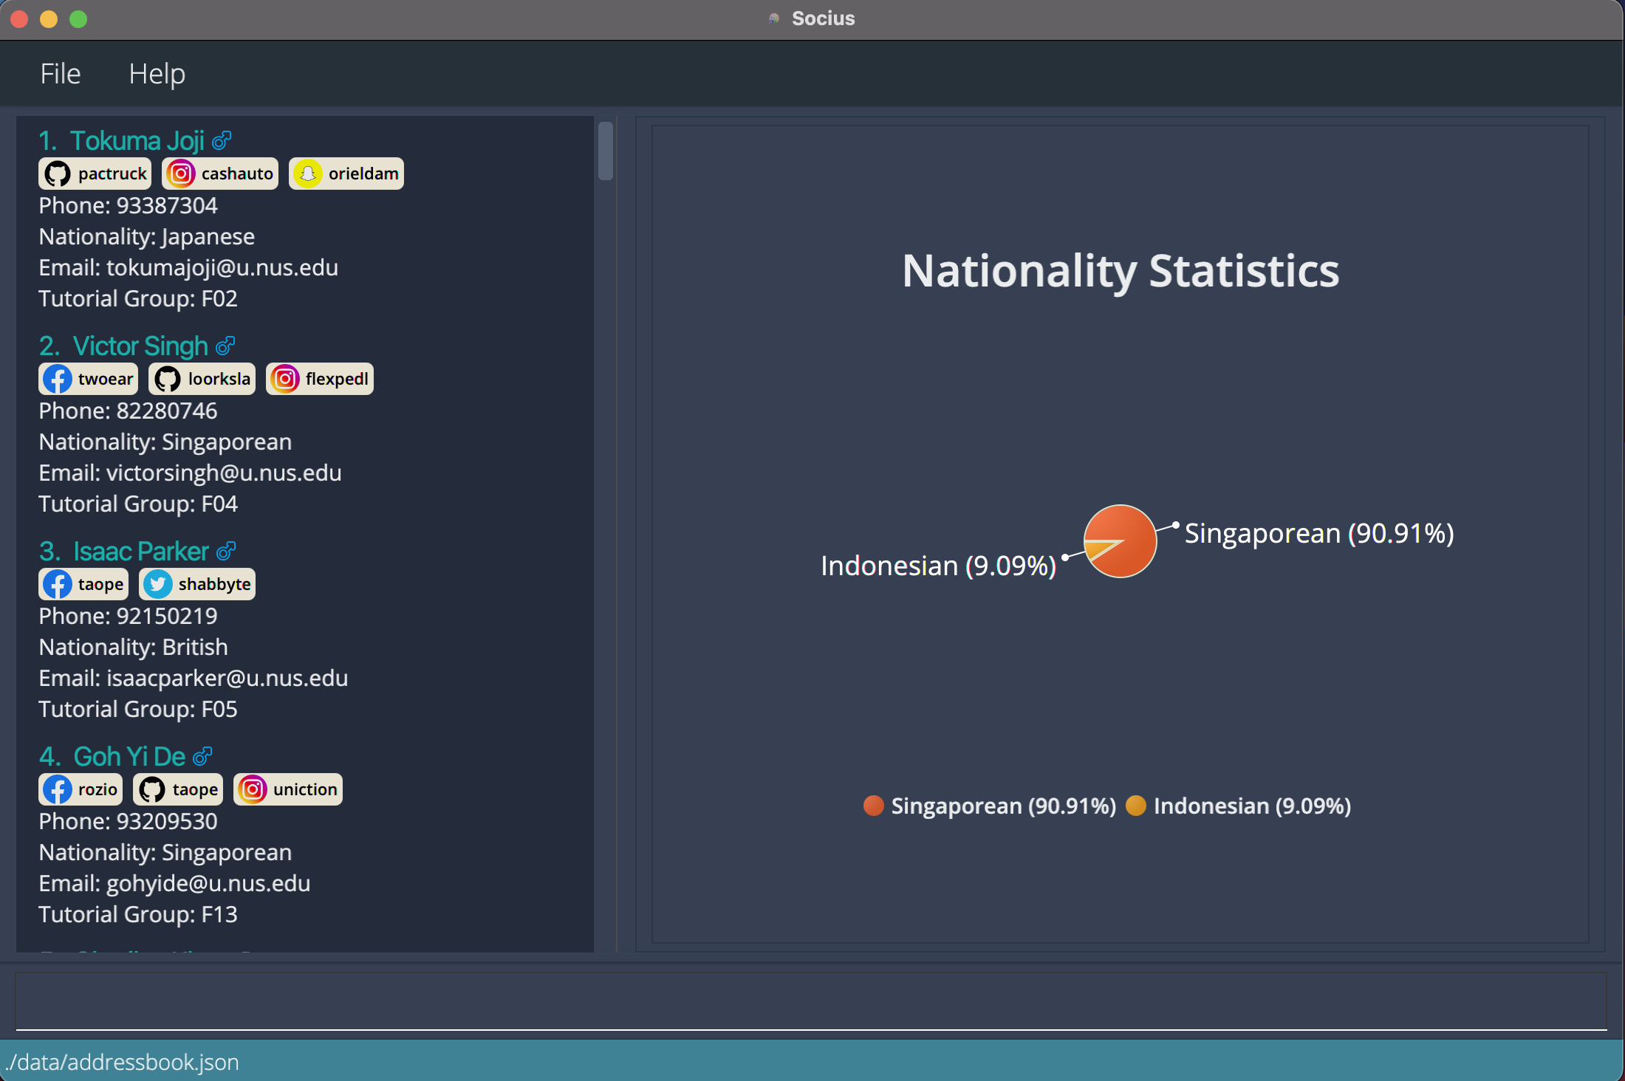Click the GitHub icon on loorksla tag
Image resolution: width=1625 pixels, height=1081 pixels.
click(168, 379)
